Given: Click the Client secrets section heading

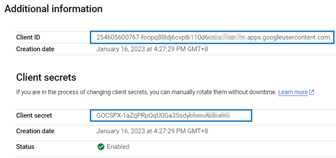Looking at the screenshot, I should 46,77.
